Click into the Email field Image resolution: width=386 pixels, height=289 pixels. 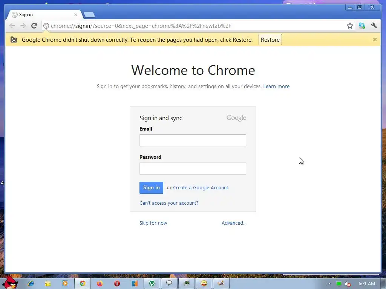[193, 140]
